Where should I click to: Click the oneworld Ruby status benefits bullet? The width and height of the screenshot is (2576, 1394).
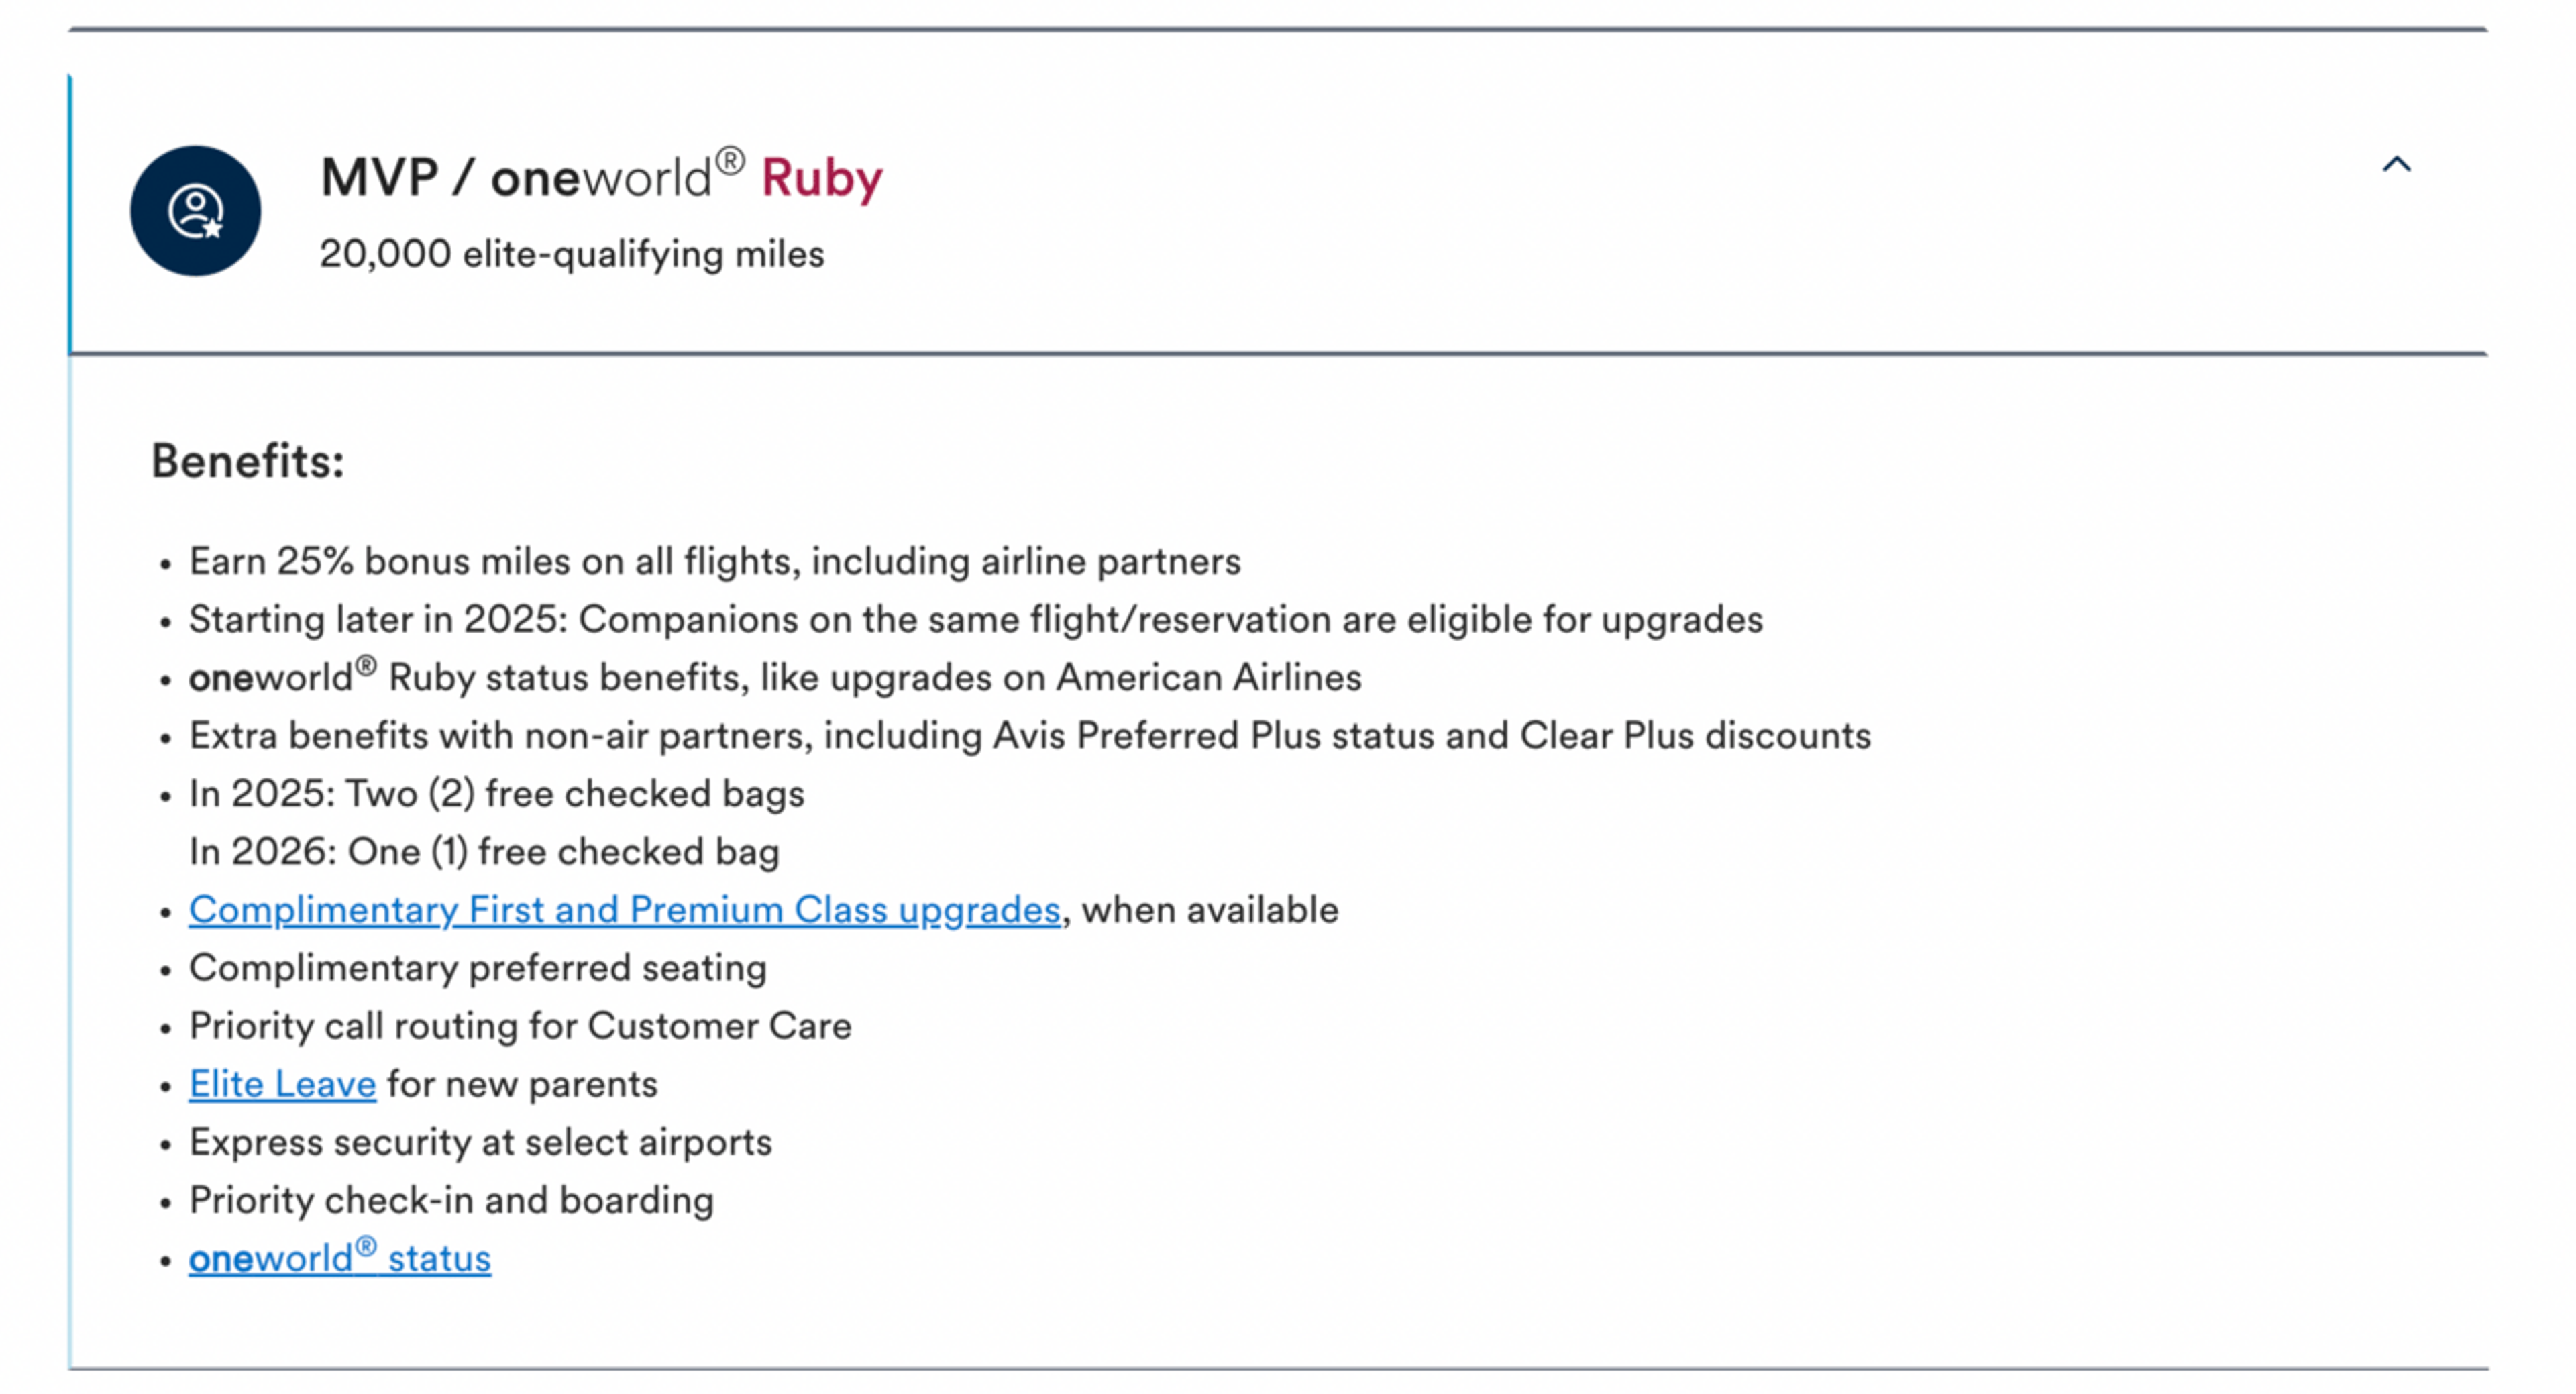coord(775,677)
